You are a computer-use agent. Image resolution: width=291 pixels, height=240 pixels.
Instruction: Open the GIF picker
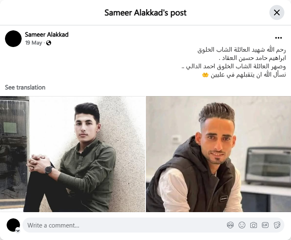265,225
